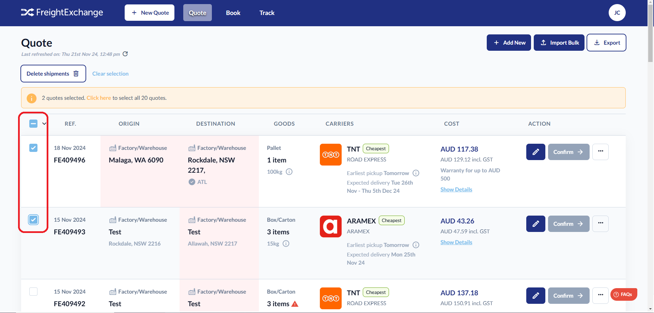Uncheck the FE409496 row checkbox

(33, 148)
